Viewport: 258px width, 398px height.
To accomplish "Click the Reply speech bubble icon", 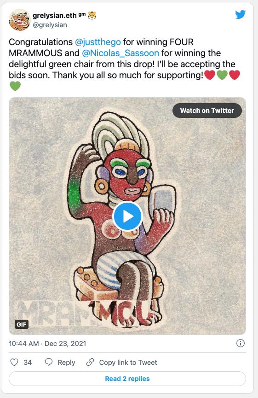I will pos(49,362).
